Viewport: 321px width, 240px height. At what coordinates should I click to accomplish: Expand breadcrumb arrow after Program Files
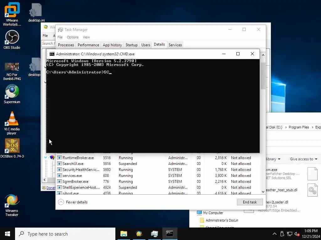click(313, 127)
